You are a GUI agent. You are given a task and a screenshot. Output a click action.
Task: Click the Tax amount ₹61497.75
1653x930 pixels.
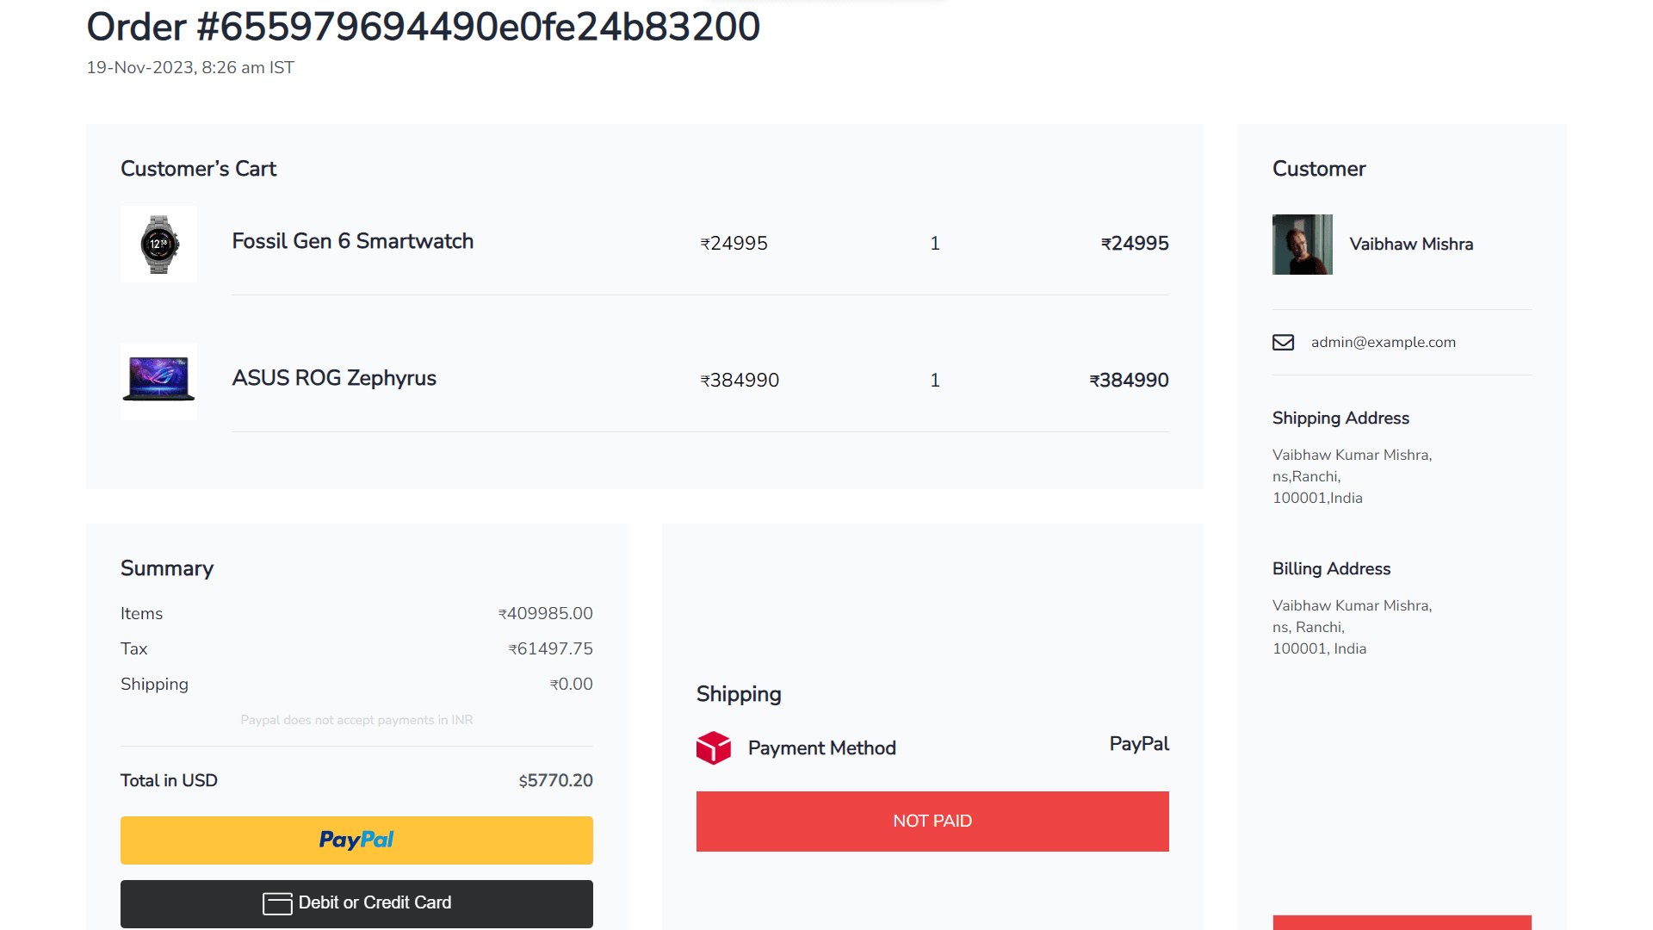click(550, 649)
